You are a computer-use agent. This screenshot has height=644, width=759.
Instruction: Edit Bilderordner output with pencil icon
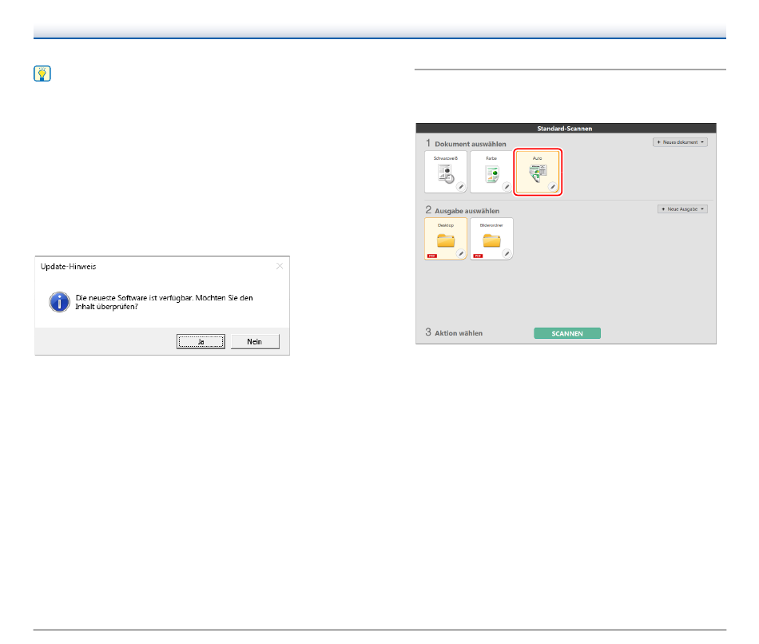[507, 253]
